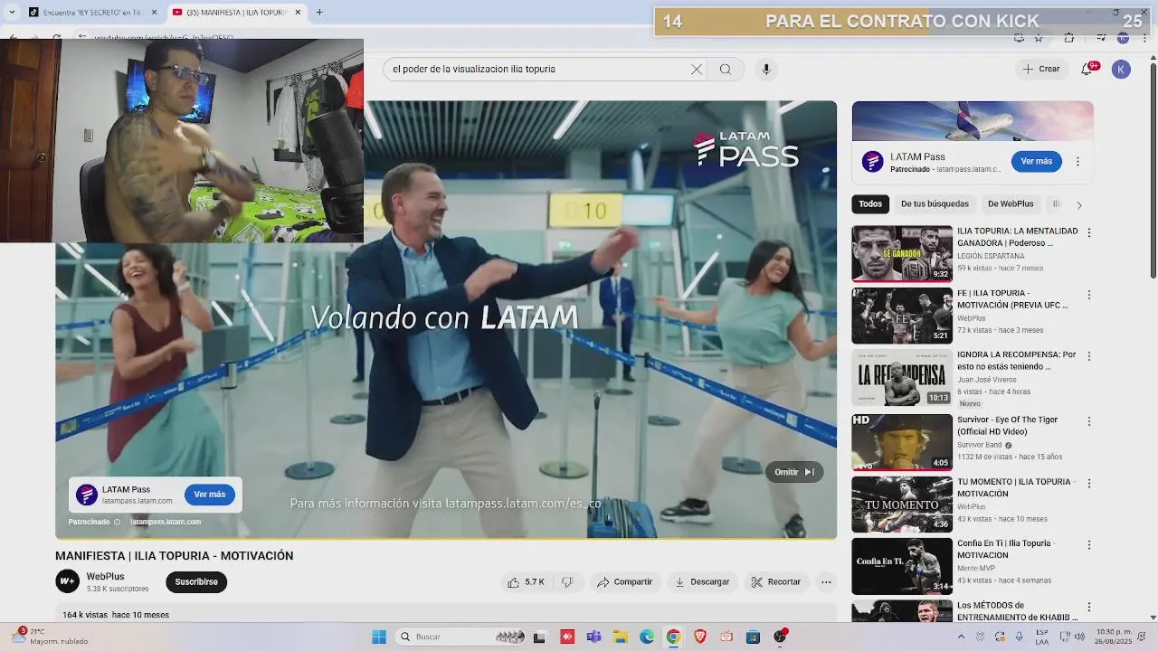Click WebPlus channel avatar
This screenshot has height=651, width=1158.
(68, 581)
